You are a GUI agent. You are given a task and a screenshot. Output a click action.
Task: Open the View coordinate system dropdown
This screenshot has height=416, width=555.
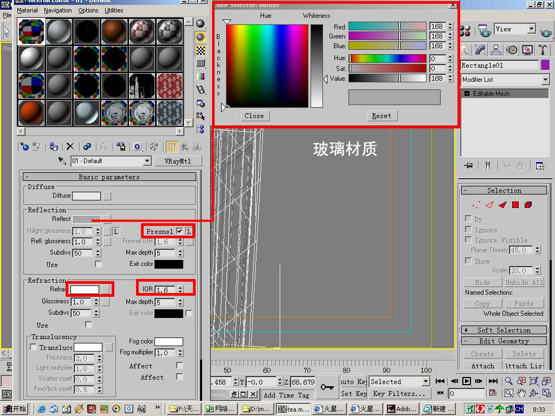531,29
